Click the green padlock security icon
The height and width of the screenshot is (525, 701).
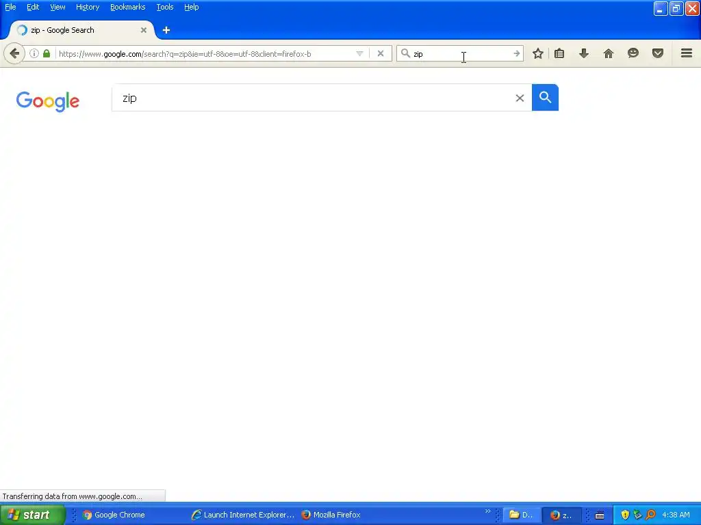(47, 53)
